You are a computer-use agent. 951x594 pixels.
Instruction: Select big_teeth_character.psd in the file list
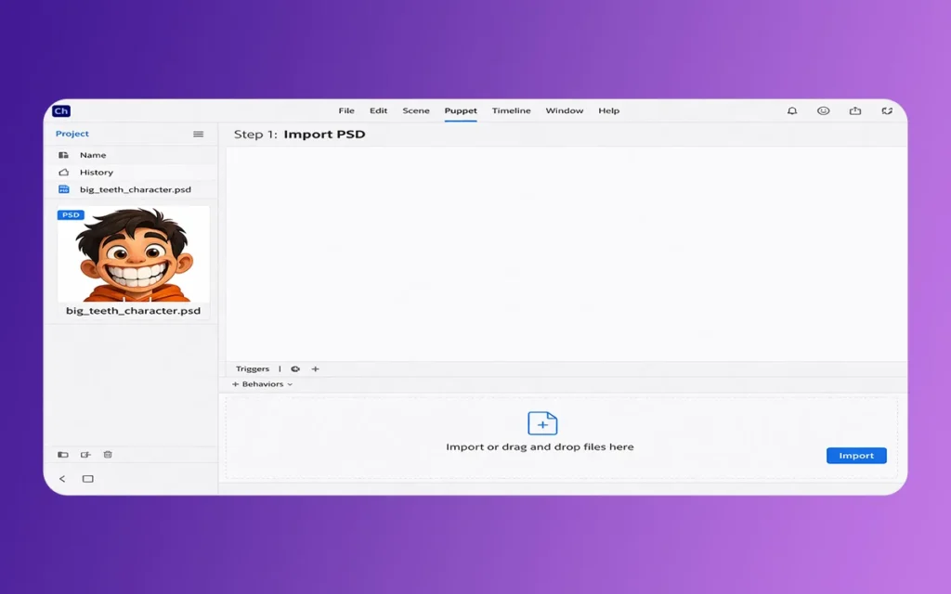click(x=135, y=189)
